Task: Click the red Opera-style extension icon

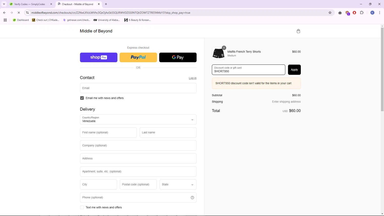Action: (355, 13)
